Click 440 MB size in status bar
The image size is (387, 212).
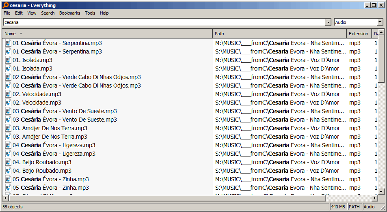338,207
